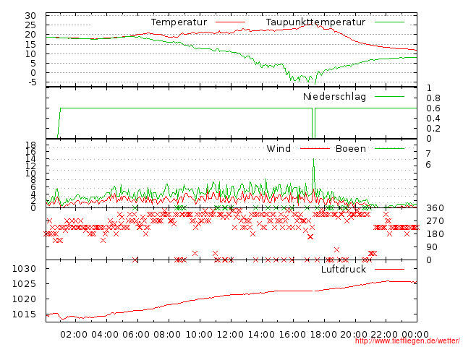The image size is (463, 347).
Task: Click the 1020 pressure axis value
Action: [x=24, y=299]
